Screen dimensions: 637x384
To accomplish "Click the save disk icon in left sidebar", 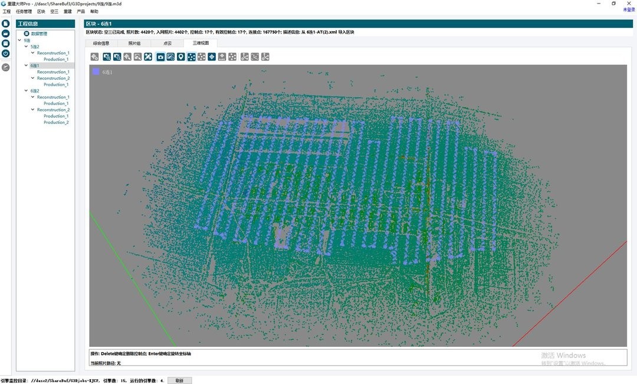I will pos(6,43).
